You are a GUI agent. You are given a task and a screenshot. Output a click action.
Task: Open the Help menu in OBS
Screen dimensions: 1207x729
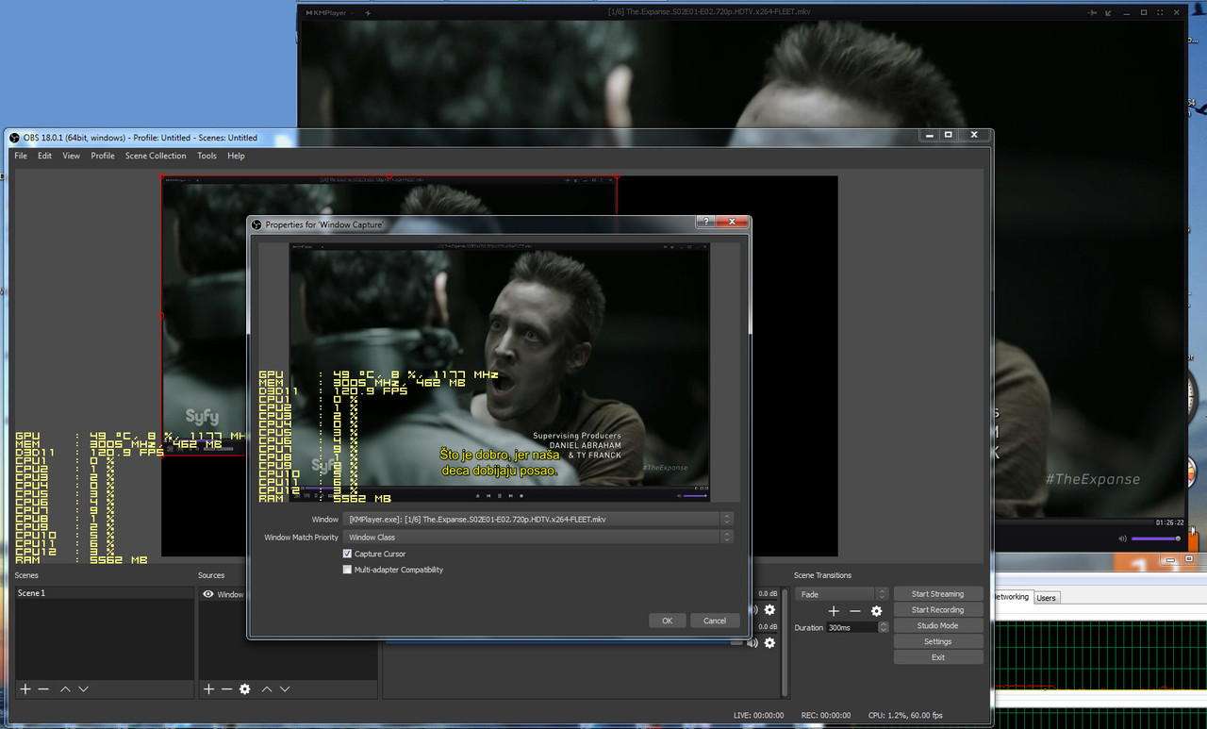(x=236, y=156)
